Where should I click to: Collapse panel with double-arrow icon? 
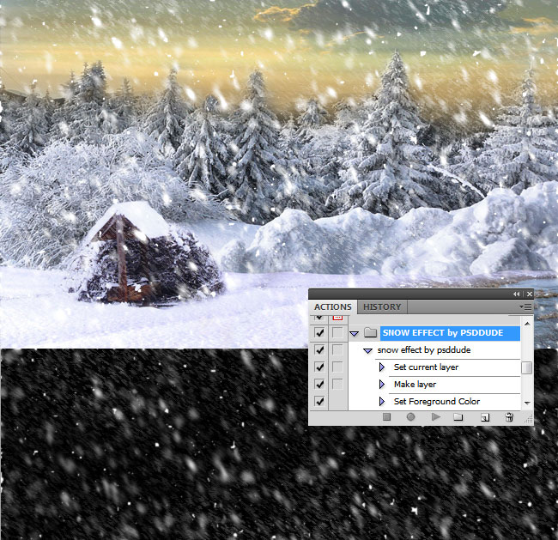point(516,294)
